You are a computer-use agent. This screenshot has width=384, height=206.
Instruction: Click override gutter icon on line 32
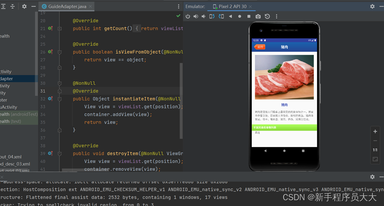coord(50,99)
